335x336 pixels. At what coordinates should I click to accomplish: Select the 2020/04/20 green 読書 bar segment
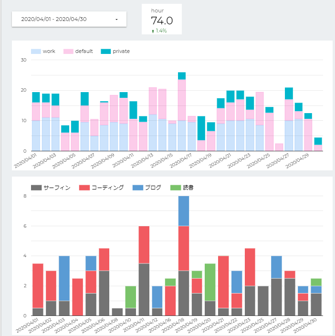(x=210, y=282)
